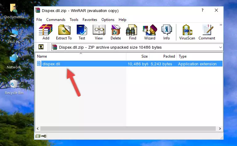This screenshot has height=146, width=237.
Task: Open the Find files tool
Action: coord(133,32)
